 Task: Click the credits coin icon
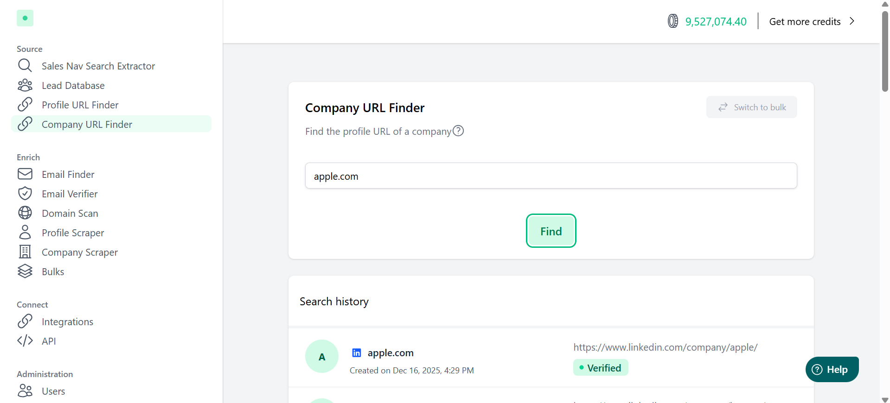[673, 21]
